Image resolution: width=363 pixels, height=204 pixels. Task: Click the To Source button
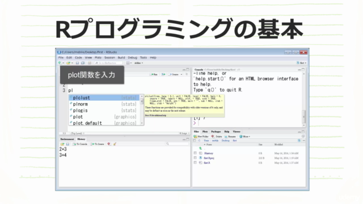(97, 144)
